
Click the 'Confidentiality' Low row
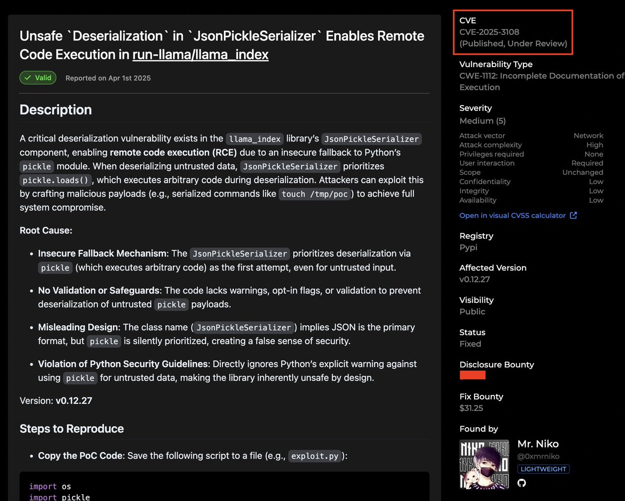[x=531, y=182]
